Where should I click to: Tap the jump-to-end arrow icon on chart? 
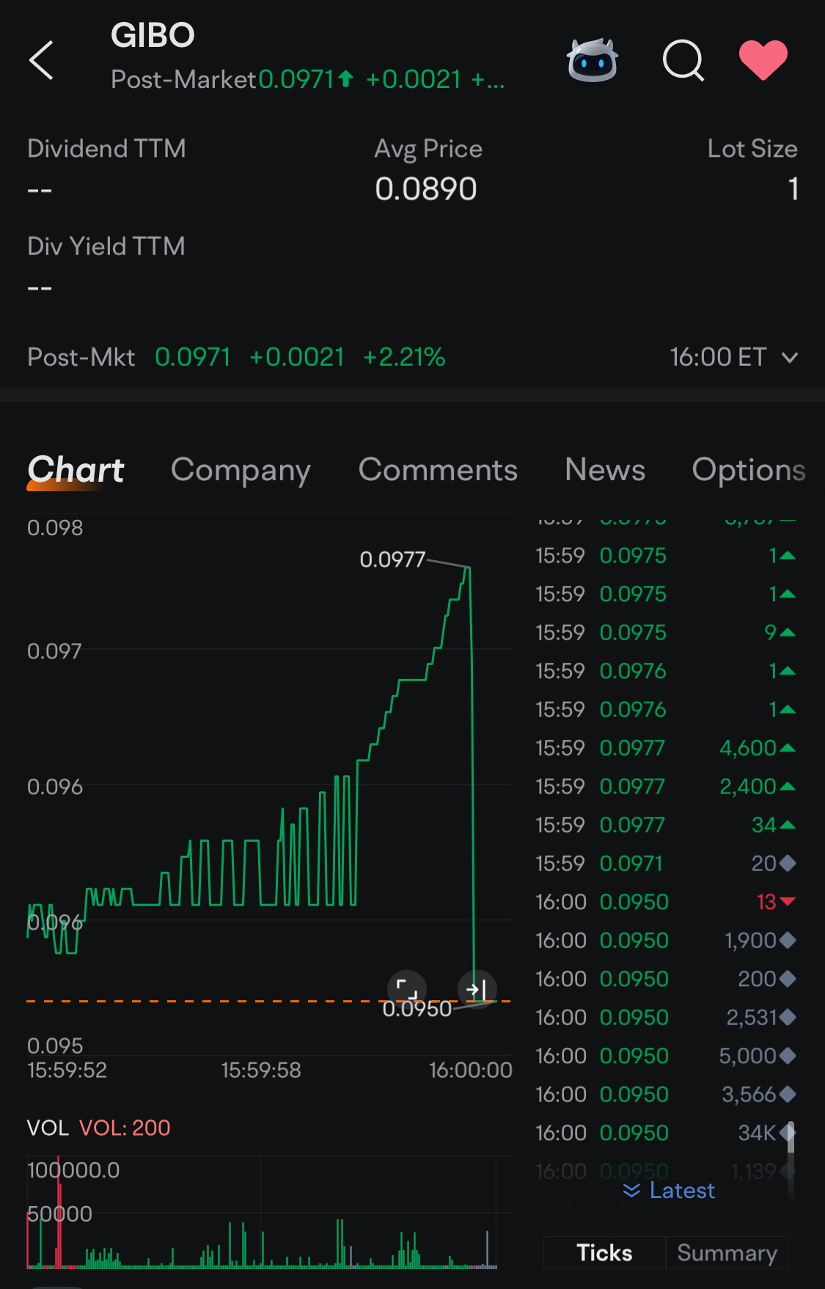click(477, 989)
